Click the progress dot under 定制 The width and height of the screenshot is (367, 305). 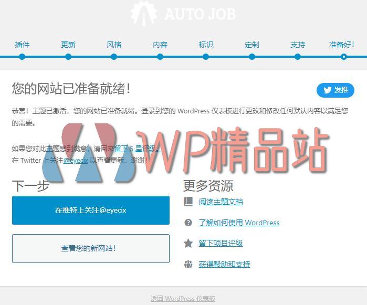(x=252, y=57)
